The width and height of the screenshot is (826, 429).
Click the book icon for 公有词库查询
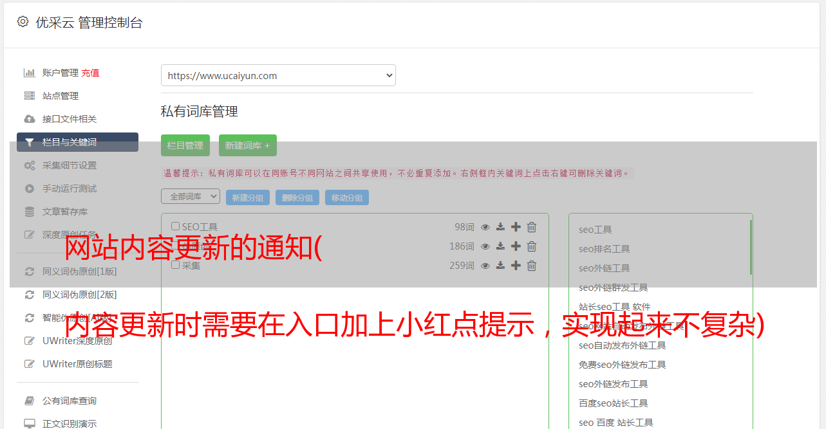pyautogui.click(x=30, y=401)
